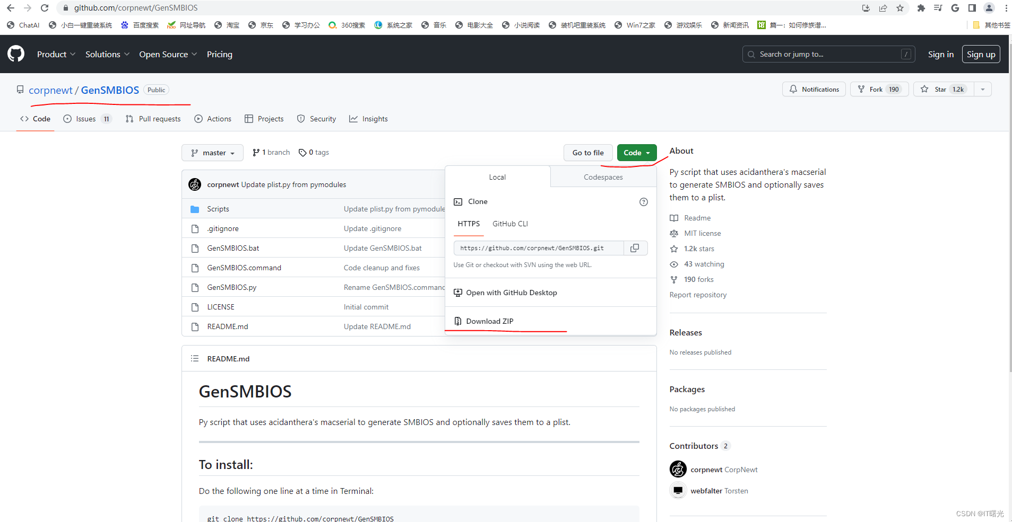Click corpnewt avatar in commit header
Screen dimensions: 1012x522
195,184
